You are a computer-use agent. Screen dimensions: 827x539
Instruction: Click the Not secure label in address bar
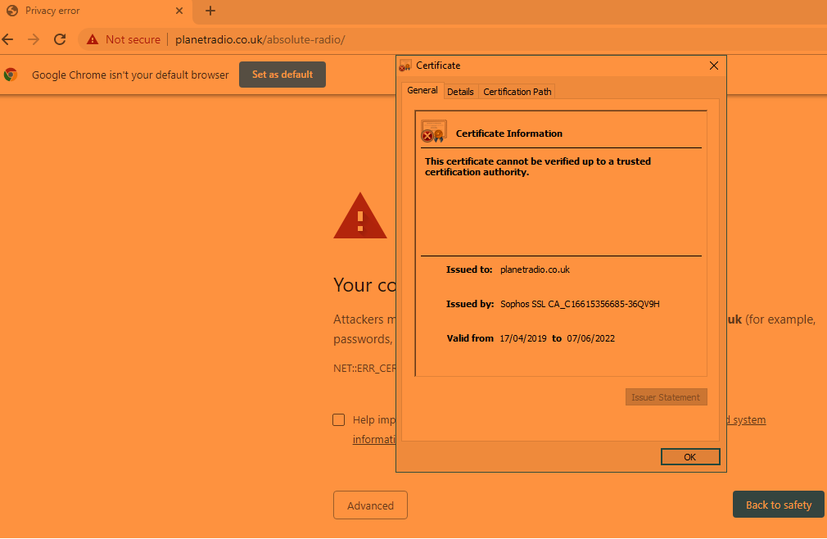(133, 39)
